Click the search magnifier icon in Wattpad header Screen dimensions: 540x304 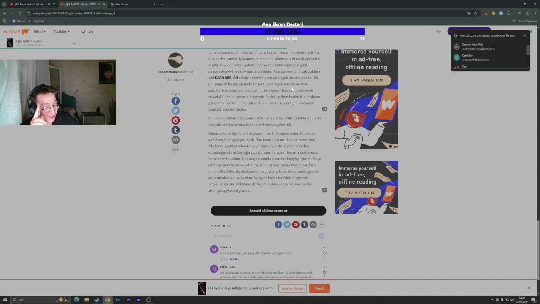point(84,32)
